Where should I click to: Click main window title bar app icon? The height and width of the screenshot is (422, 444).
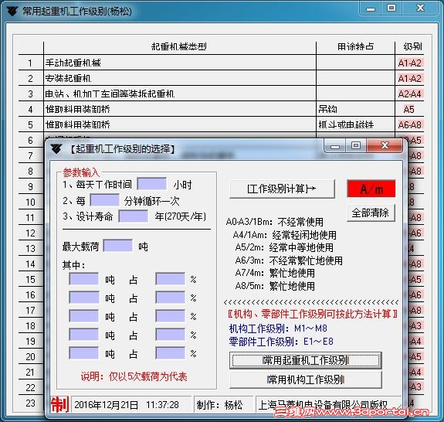click(x=12, y=12)
